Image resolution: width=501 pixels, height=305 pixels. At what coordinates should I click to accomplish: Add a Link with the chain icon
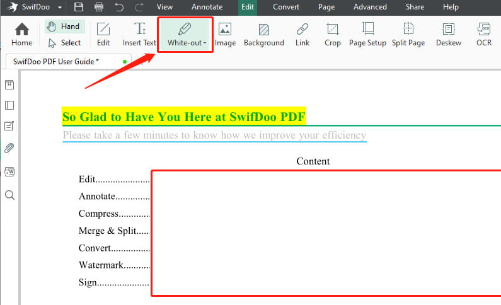[x=302, y=35]
